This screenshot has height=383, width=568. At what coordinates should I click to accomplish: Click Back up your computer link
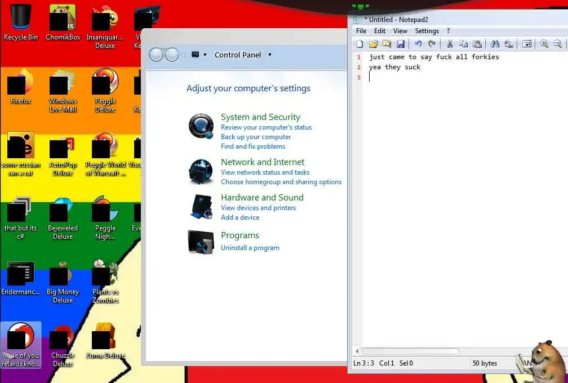(256, 137)
